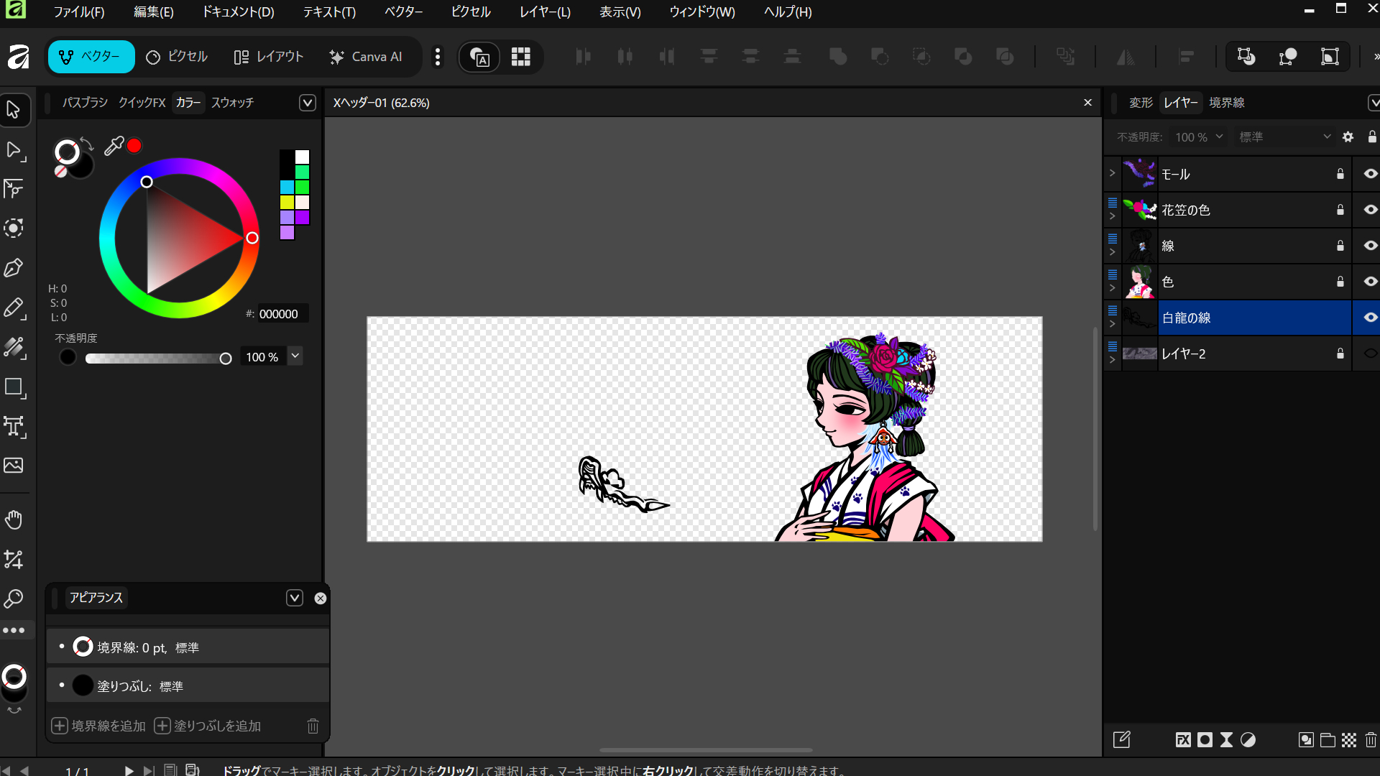Hide the 色 layer

1371,282
